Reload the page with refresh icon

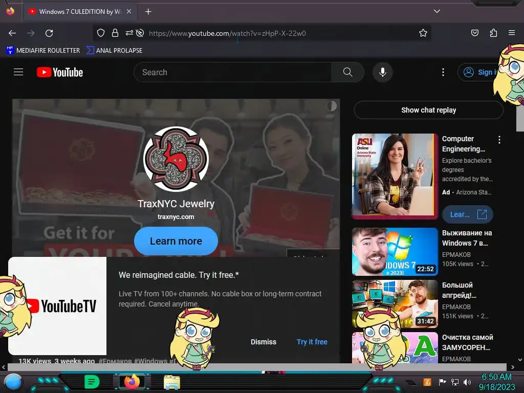[x=49, y=33]
